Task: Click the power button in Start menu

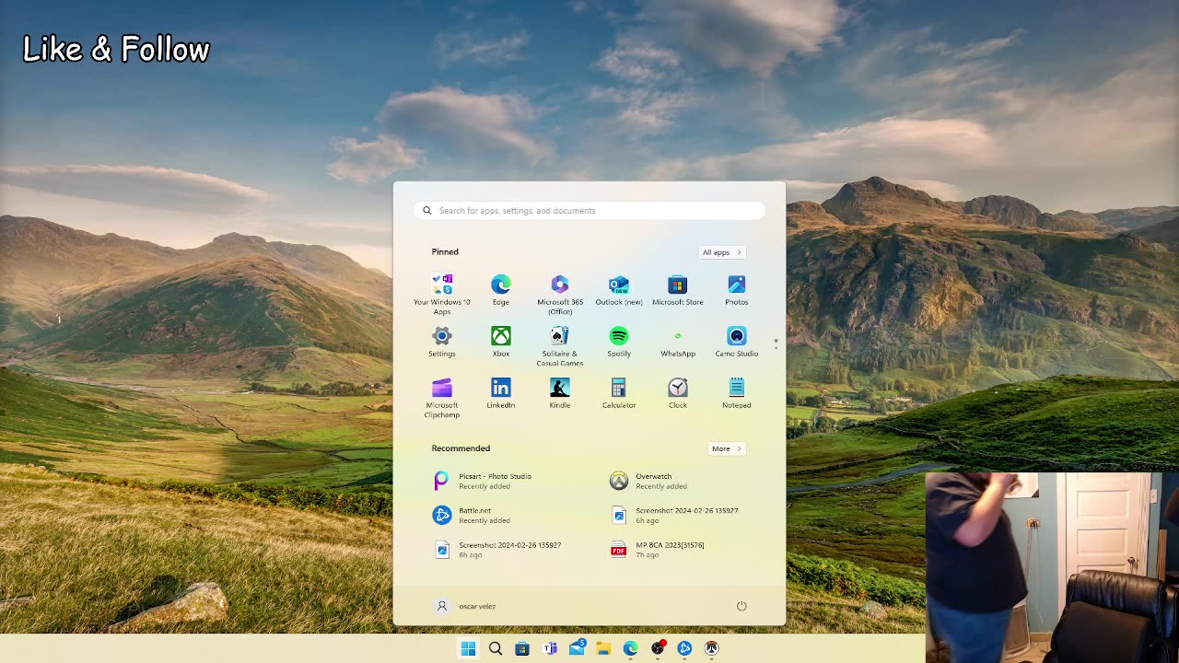Action: click(741, 606)
